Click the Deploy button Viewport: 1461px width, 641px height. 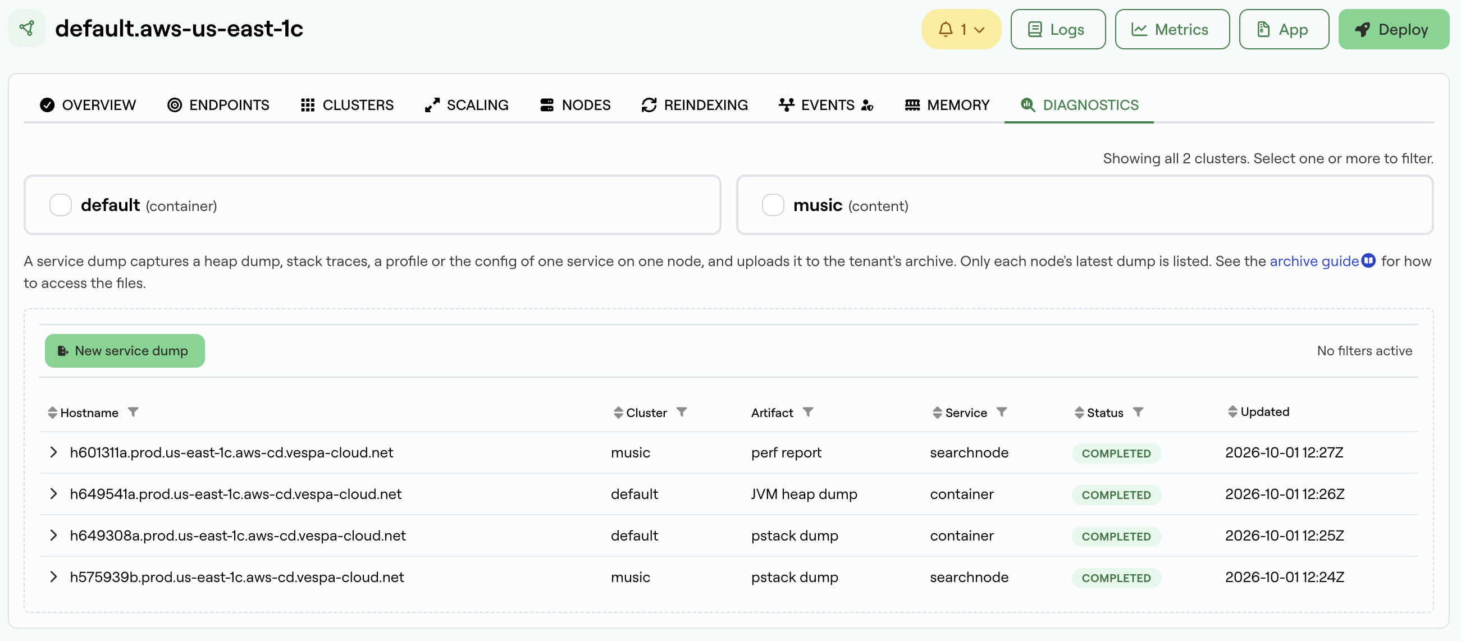click(1394, 30)
